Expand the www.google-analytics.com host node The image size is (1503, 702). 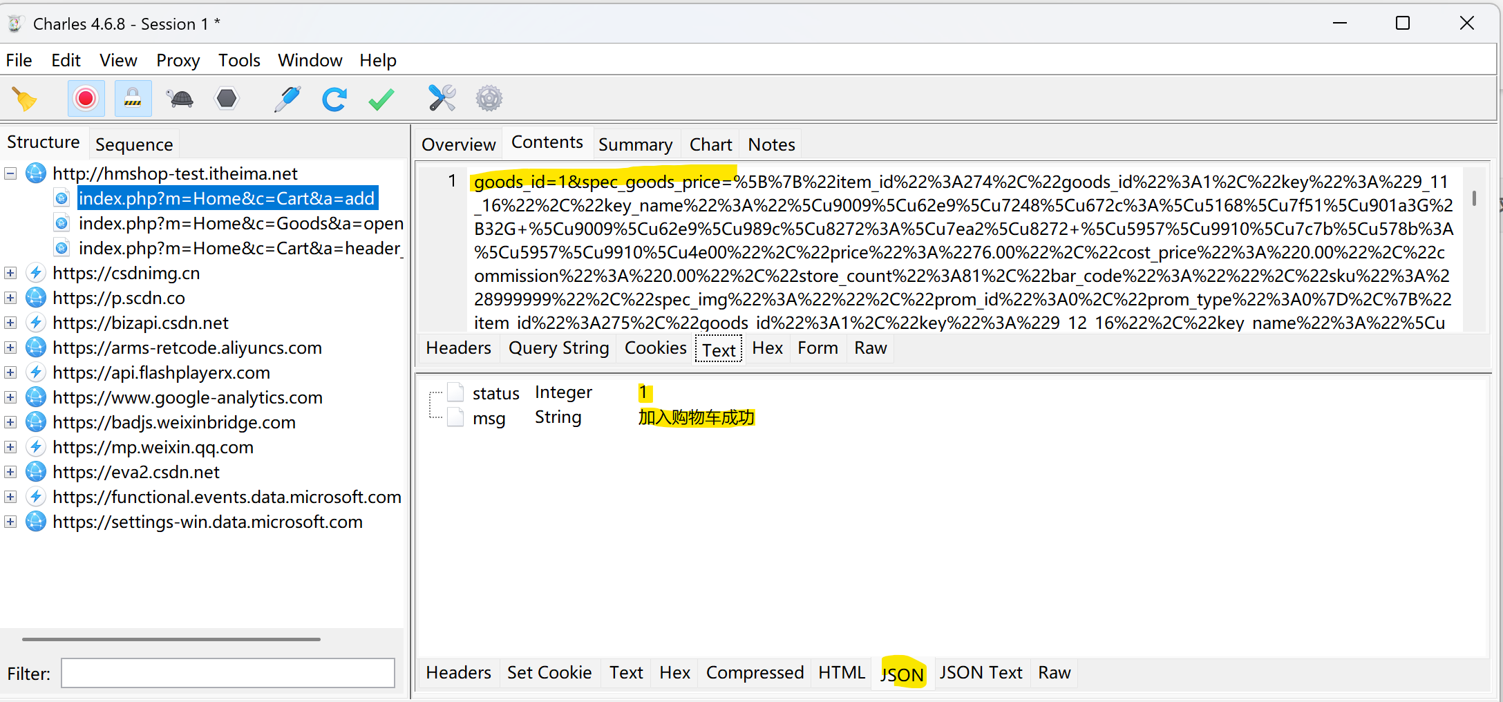10,397
